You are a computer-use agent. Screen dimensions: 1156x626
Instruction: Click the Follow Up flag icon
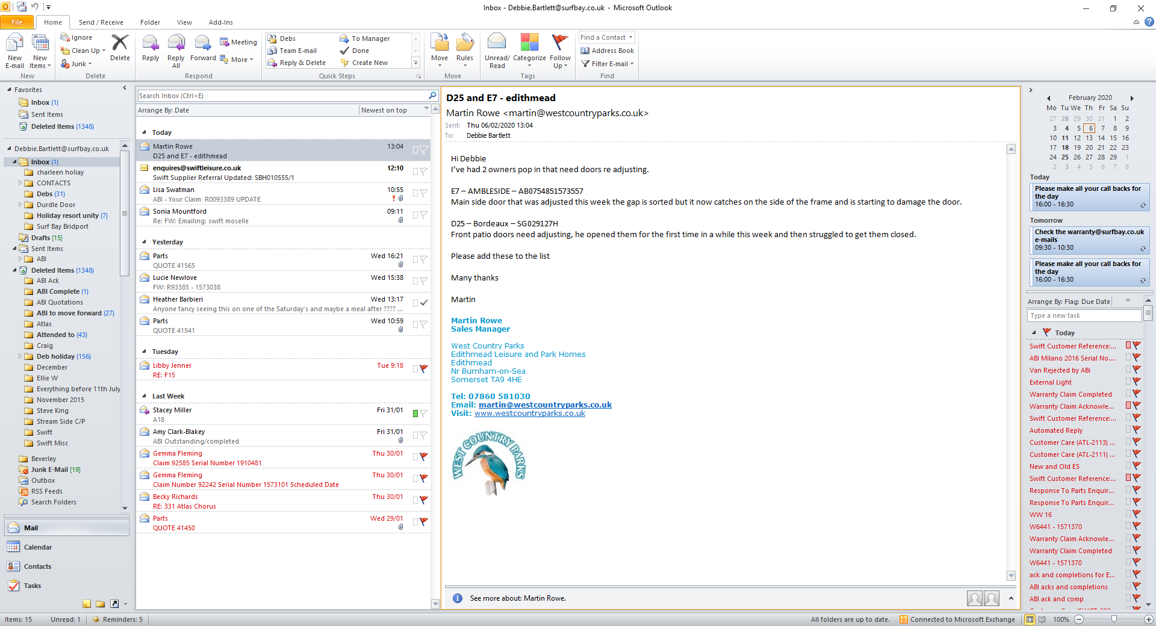tap(560, 42)
